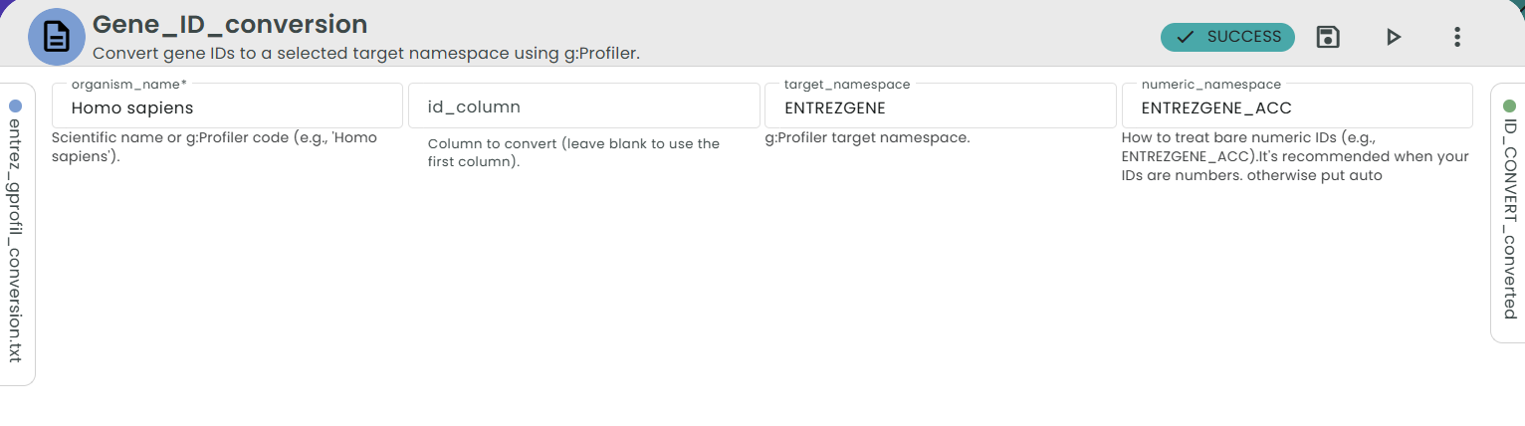
Task: Edit the target_namespace field showing ENTREZGENE
Action: 940,106
